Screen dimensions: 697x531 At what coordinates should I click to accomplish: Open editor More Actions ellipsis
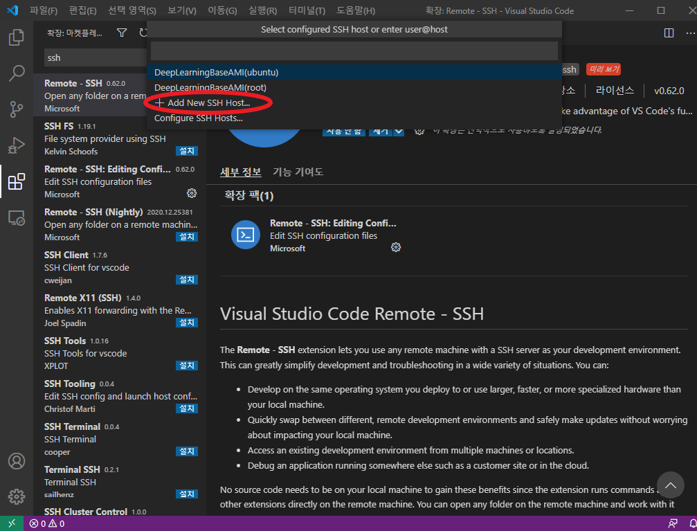point(690,33)
